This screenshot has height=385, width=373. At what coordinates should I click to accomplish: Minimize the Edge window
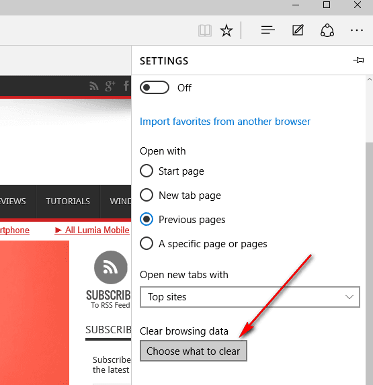296,5
